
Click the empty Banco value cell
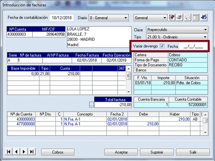click(x=188, y=70)
